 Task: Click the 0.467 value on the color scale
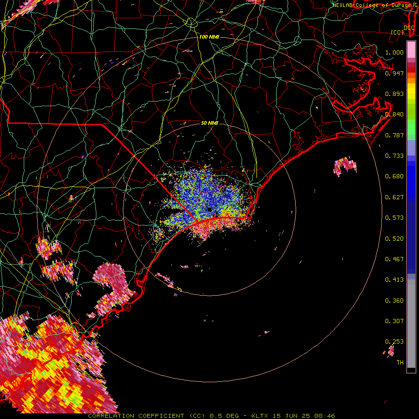click(x=394, y=259)
